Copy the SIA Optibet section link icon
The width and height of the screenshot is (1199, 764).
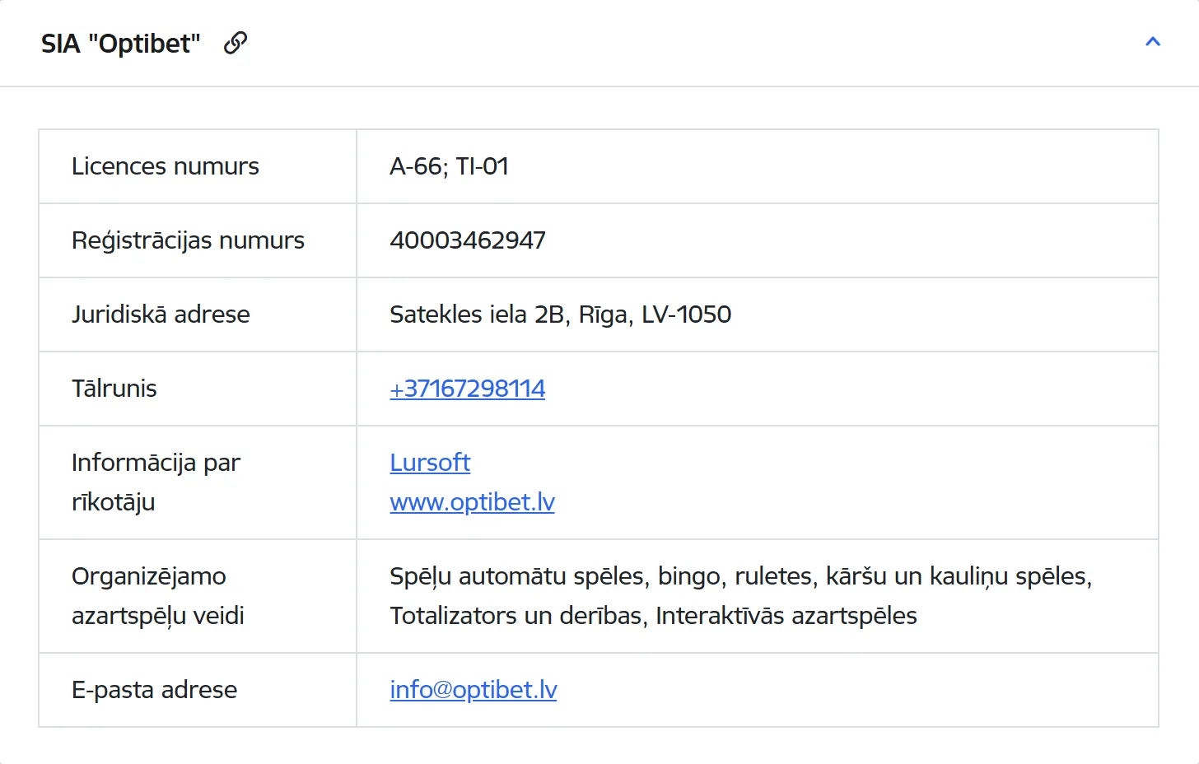[236, 43]
